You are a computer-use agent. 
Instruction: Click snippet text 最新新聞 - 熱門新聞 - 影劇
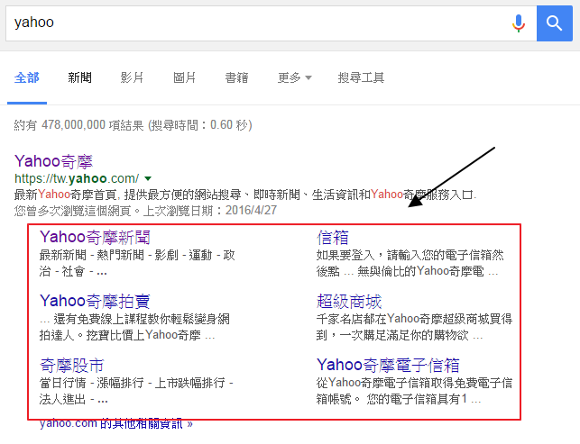click(x=109, y=255)
